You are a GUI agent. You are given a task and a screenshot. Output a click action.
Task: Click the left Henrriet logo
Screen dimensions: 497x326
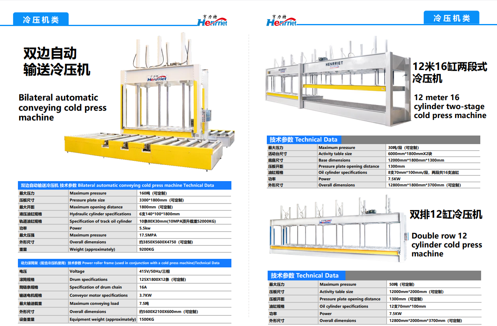pyautogui.click(x=212, y=21)
